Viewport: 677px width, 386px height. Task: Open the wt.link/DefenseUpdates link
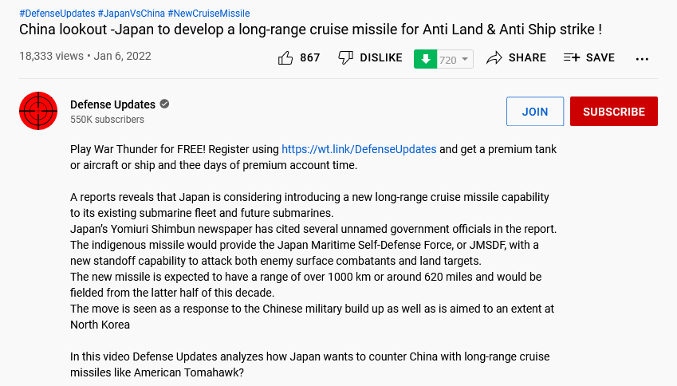point(359,149)
